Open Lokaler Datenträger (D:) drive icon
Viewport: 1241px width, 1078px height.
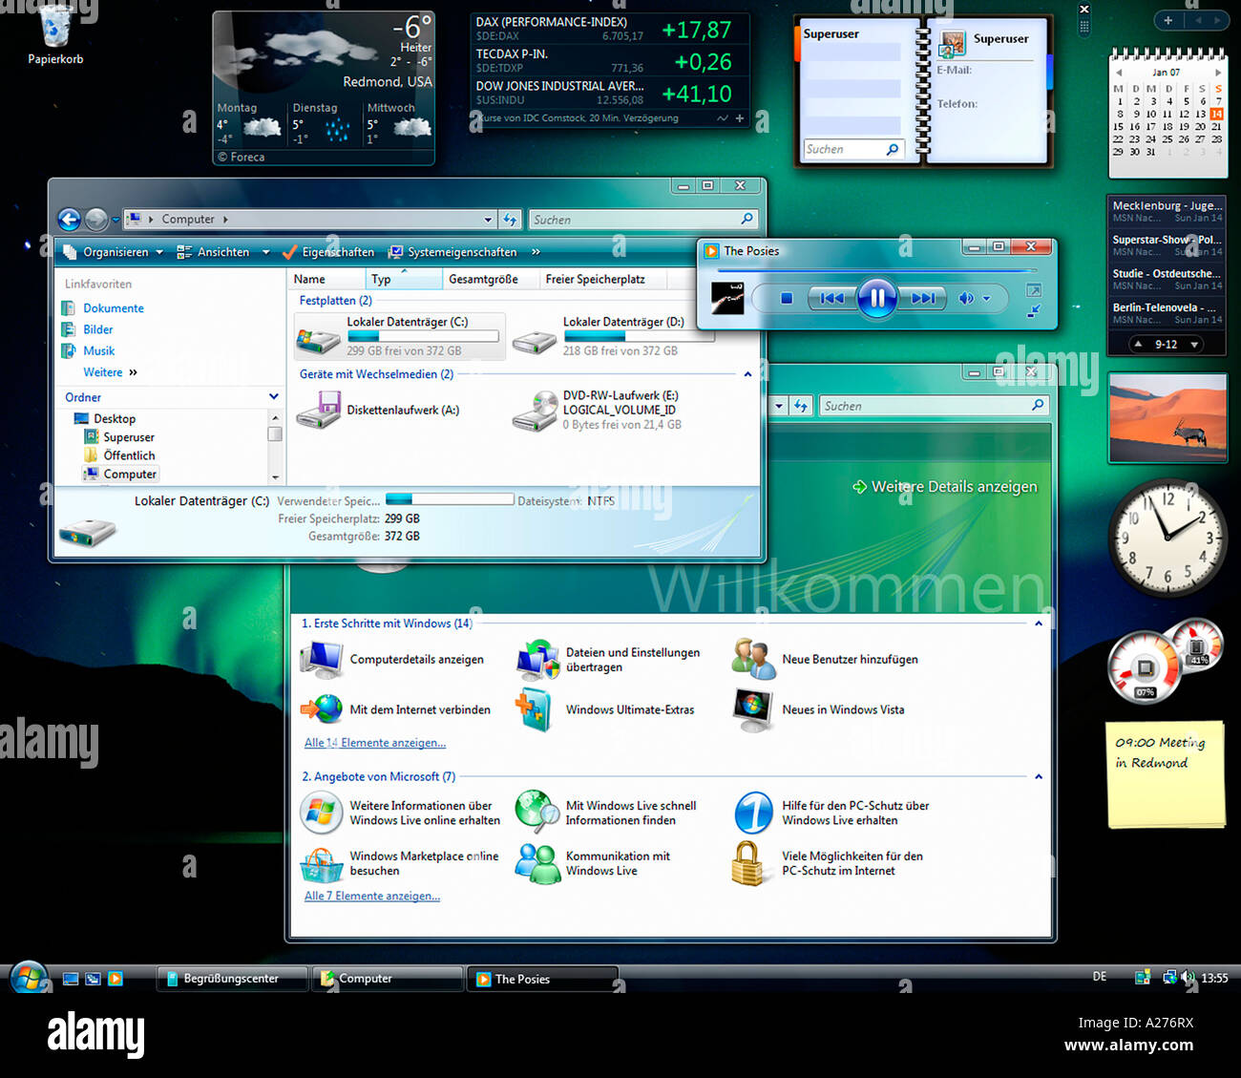tap(535, 341)
